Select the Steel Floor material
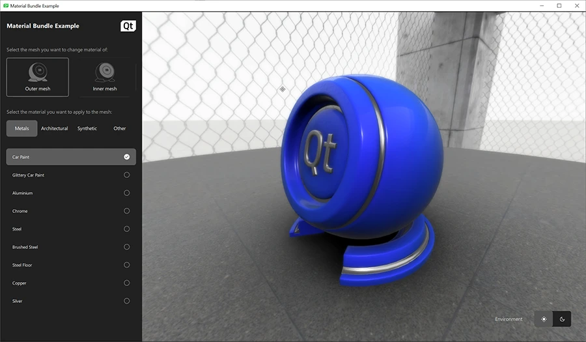This screenshot has height=342, width=586. (x=71, y=265)
